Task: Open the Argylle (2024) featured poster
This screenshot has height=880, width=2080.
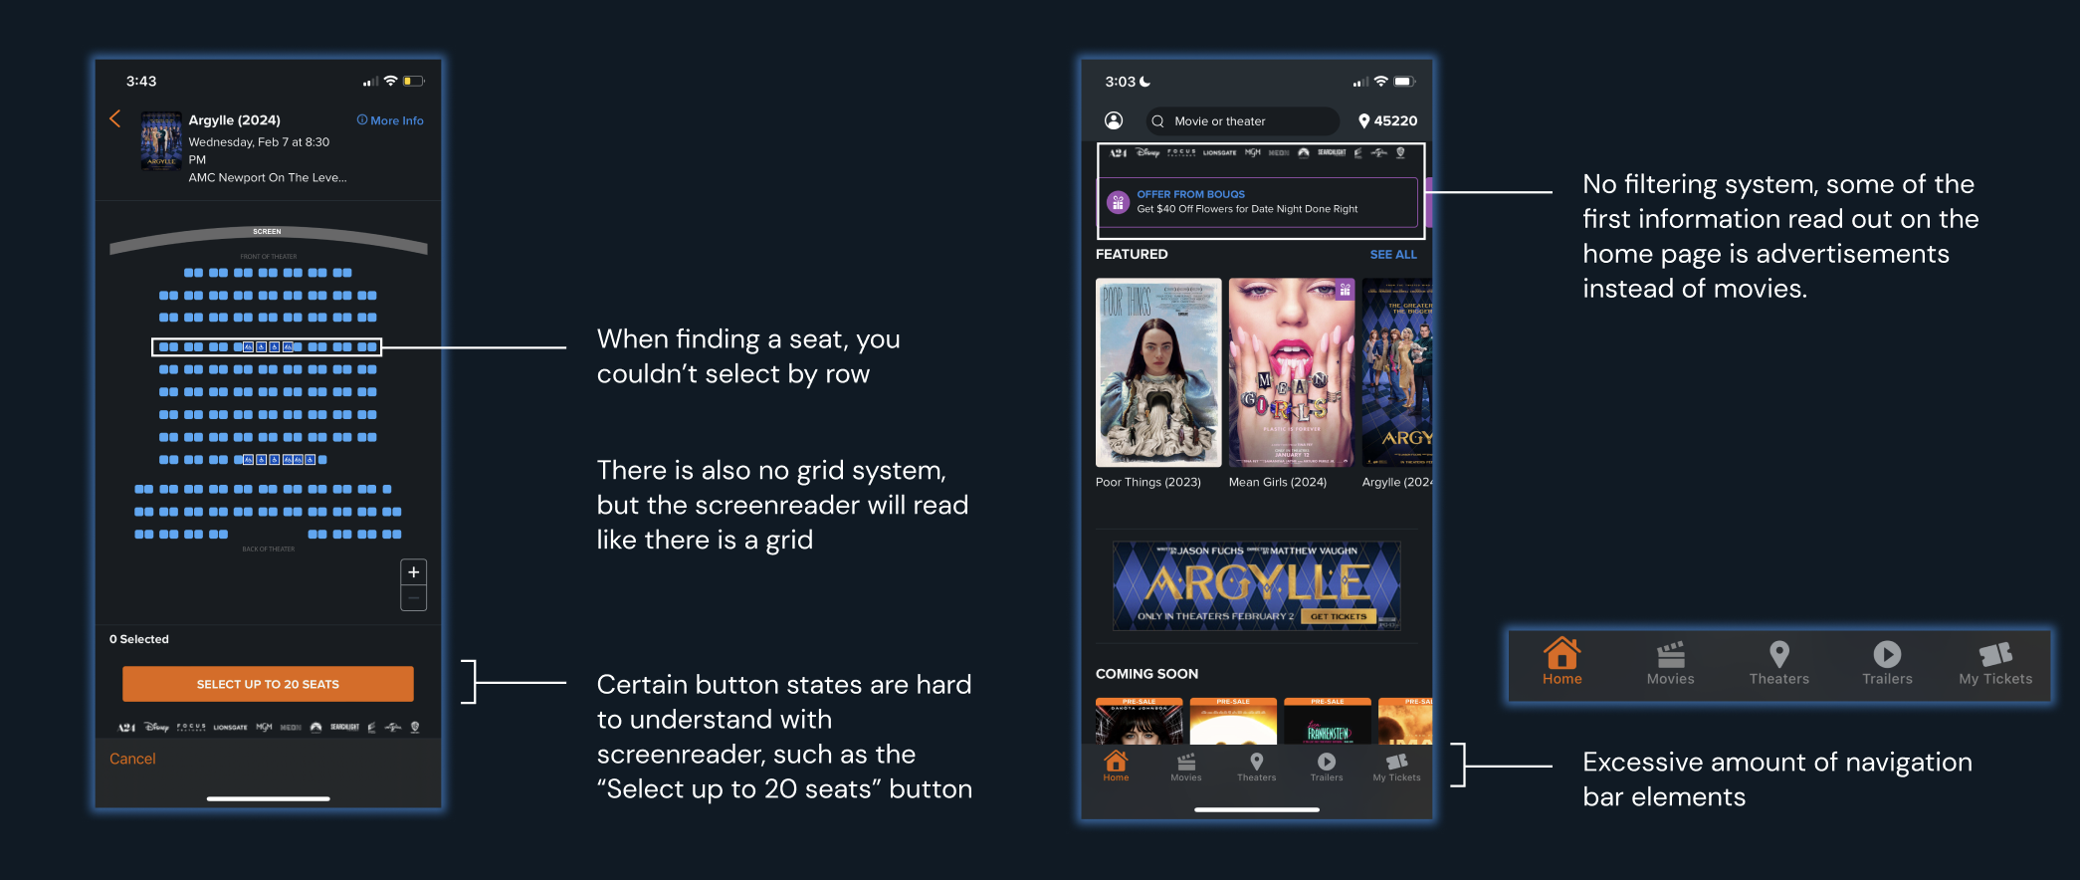Action: pyautogui.click(x=1397, y=372)
